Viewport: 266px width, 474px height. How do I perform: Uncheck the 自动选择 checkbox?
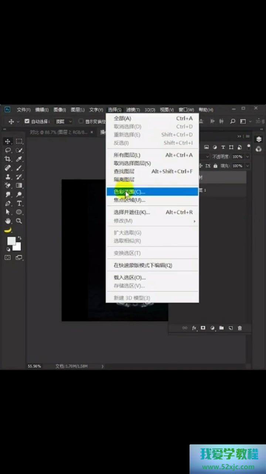click(27, 121)
